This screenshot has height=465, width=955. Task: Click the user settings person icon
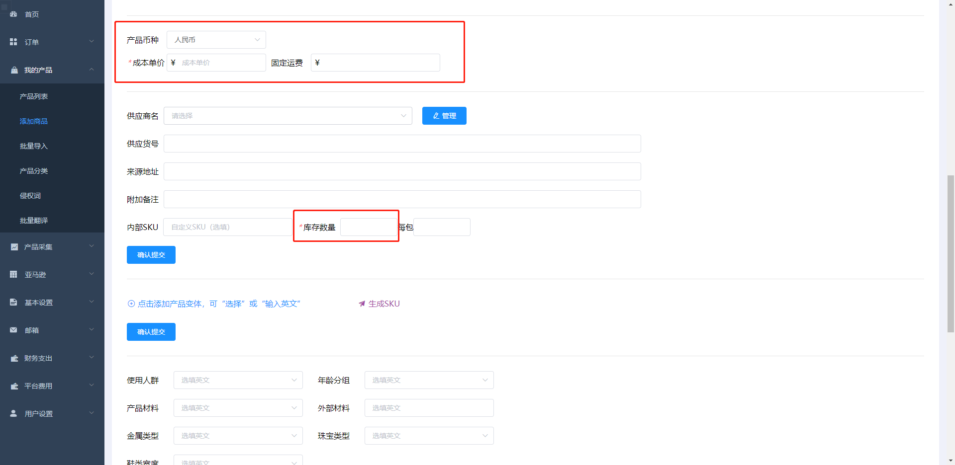[13, 414]
